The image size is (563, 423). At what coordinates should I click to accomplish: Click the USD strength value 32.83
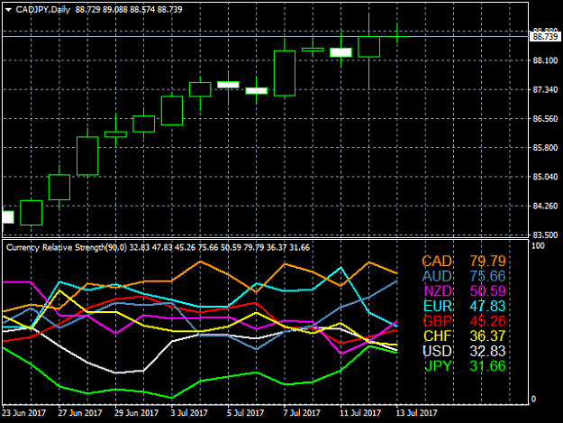coord(487,351)
